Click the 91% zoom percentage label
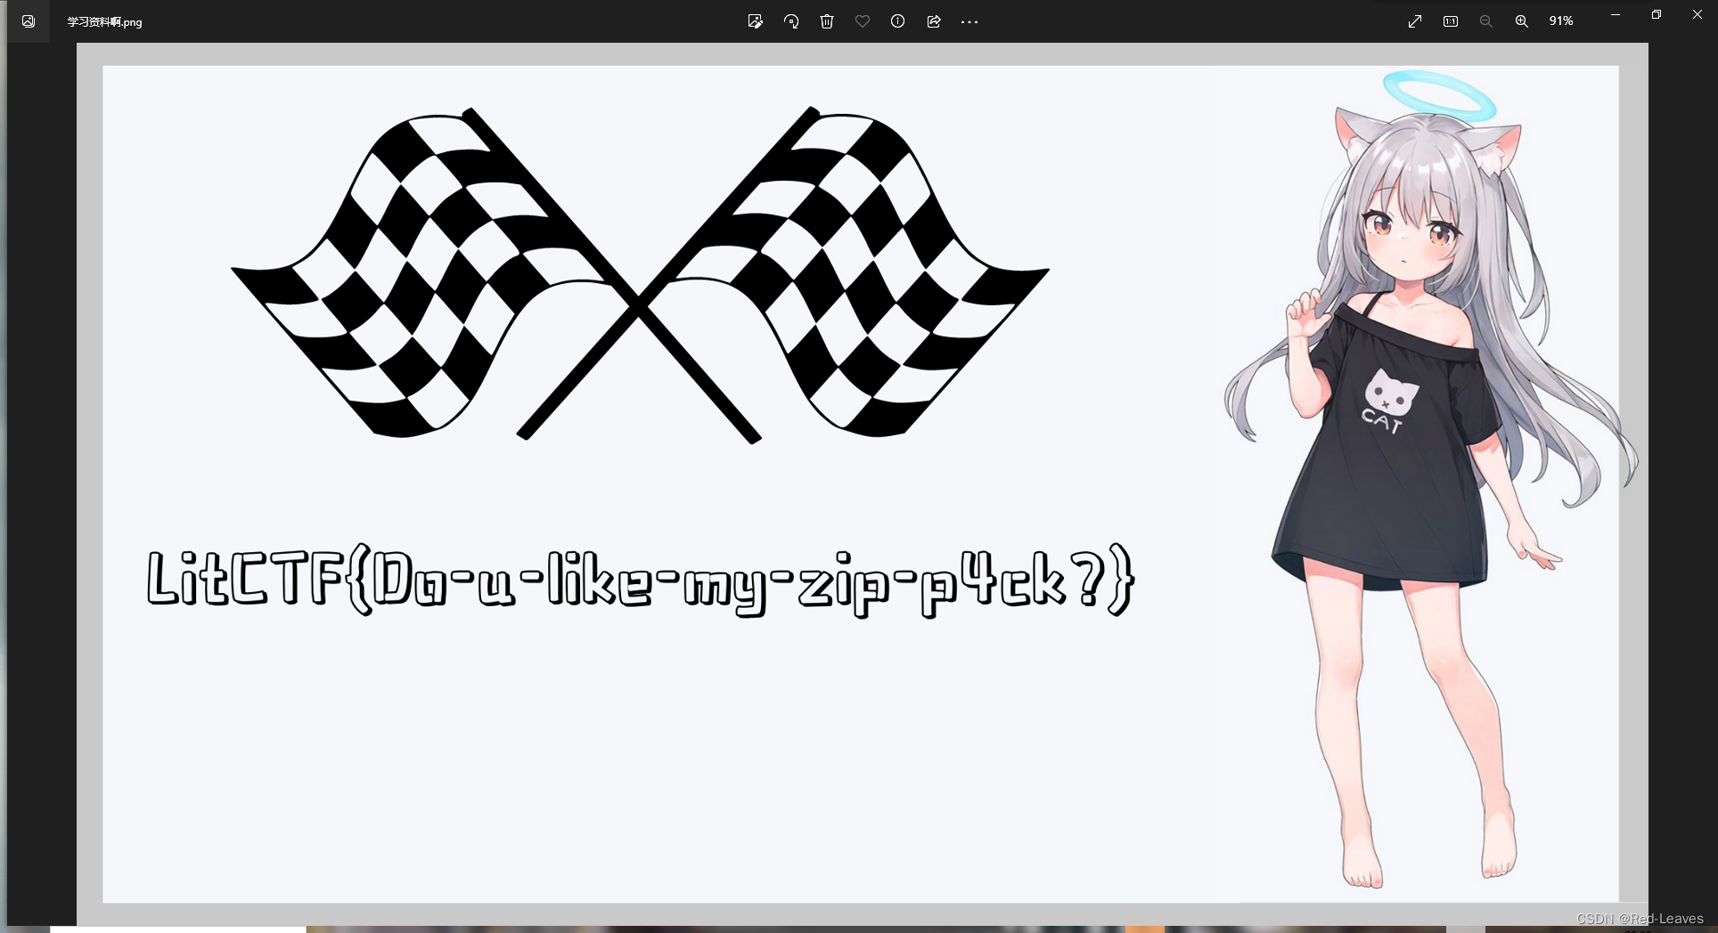 click(1561, 21)
